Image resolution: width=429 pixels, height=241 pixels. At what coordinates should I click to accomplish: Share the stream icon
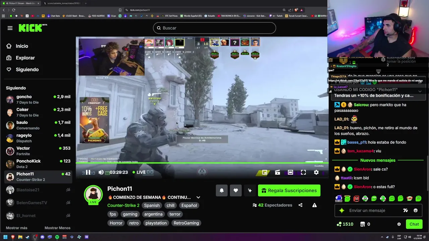pyautogui.click(x=300, y=205)
